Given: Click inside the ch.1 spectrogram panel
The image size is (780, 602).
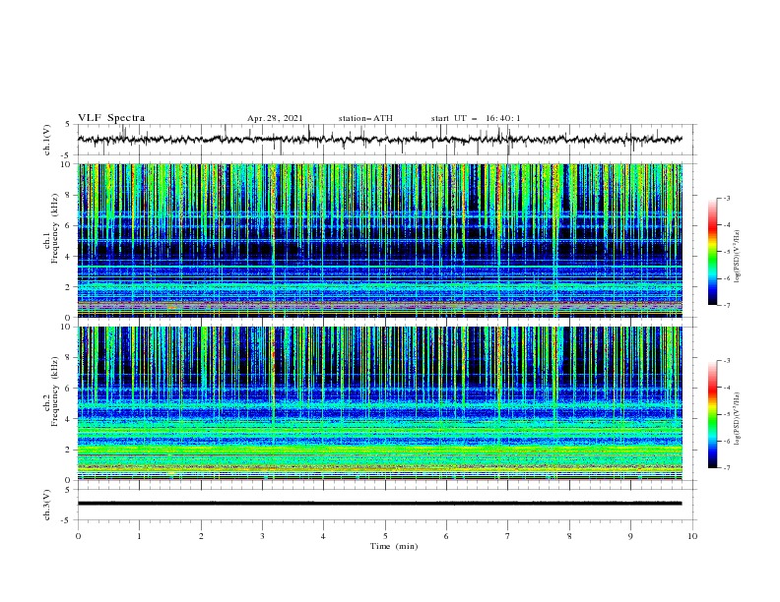Looking at the screenshot, I should 380,240.
